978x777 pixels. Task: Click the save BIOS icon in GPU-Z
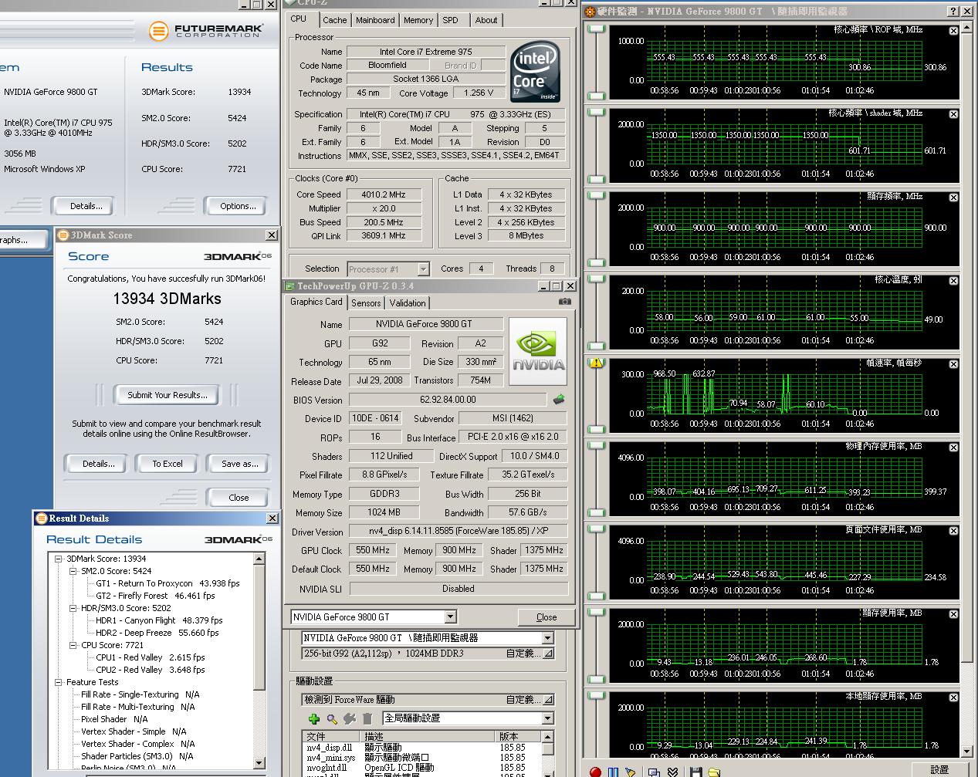(x=559, y=400)
